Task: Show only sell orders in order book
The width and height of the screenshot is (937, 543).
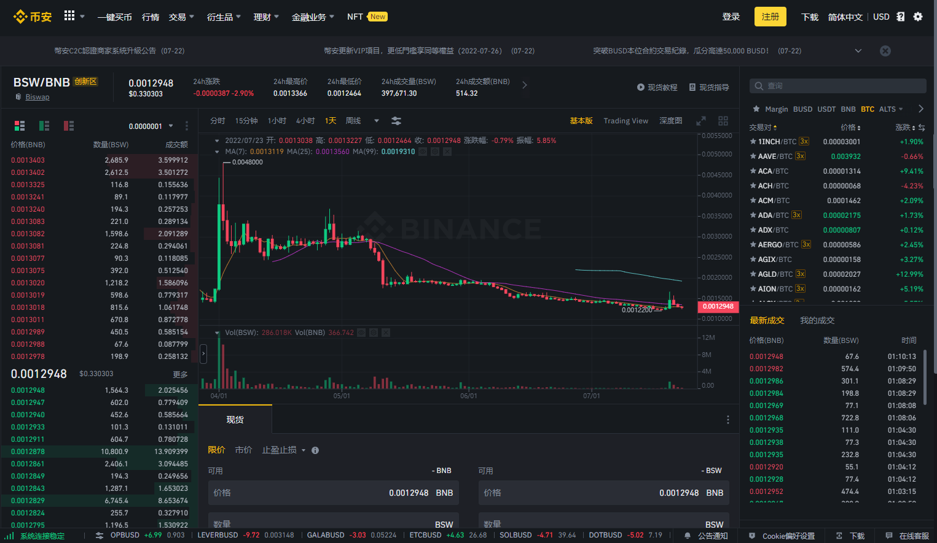Action: click(x=69, y=126)
